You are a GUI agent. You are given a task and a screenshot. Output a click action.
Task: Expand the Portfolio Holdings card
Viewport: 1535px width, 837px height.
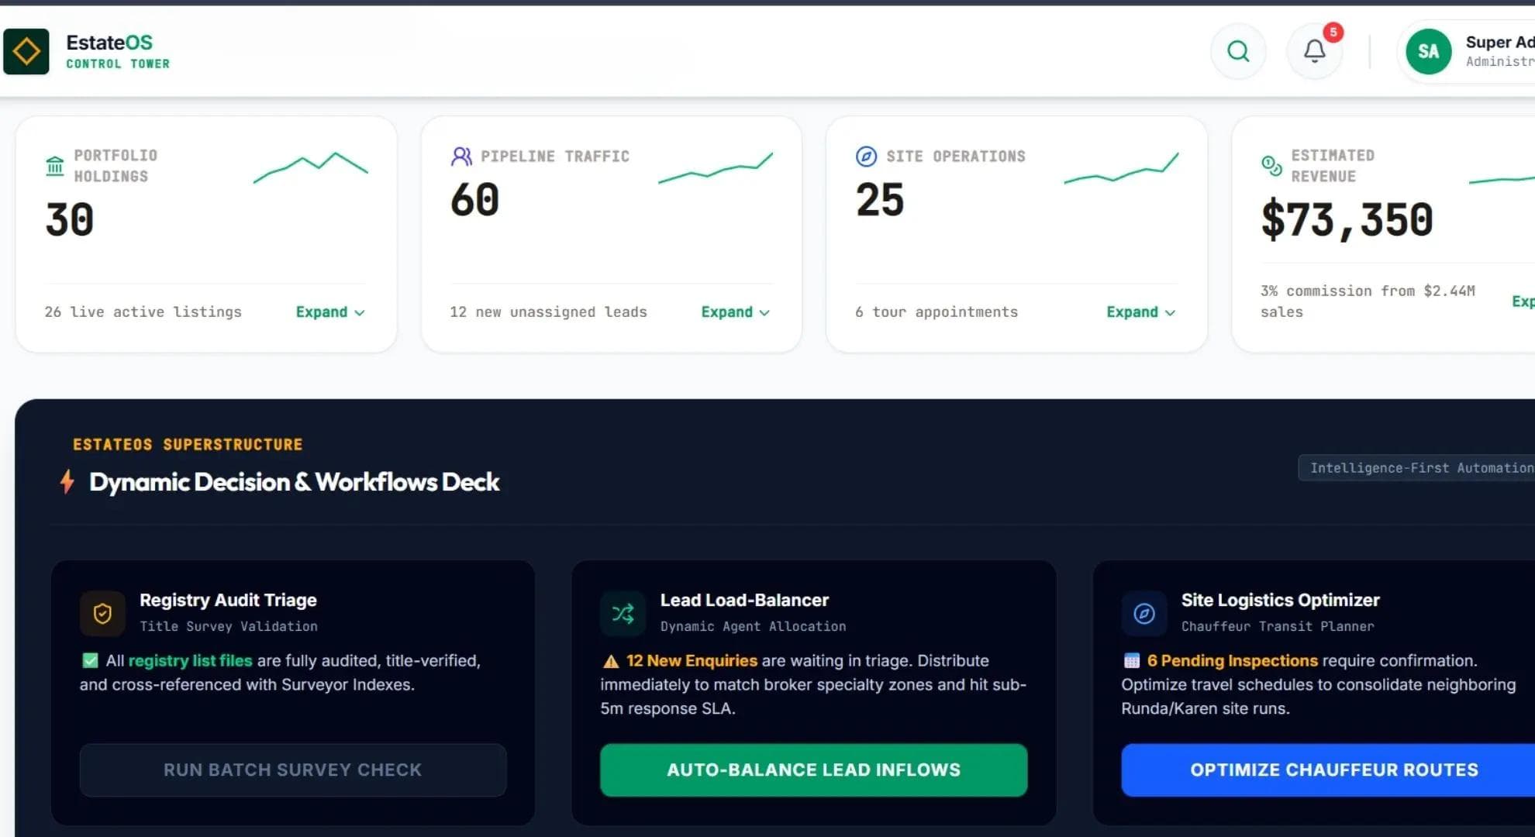pyautogui.click(x=330, y=312)
